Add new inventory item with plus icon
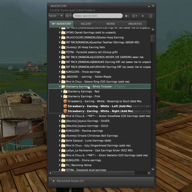The height and width of the screenshot is (192, 192). pos(143,16)
